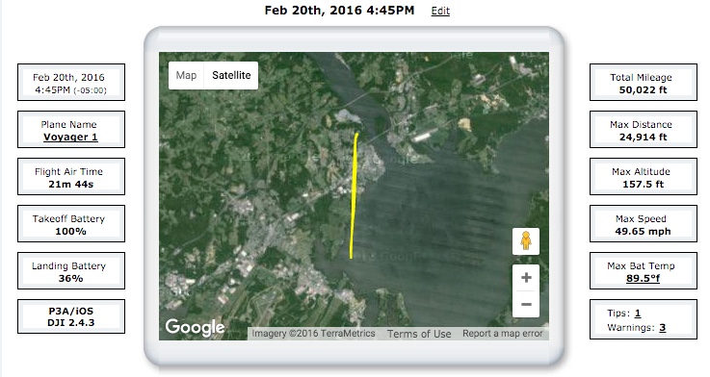Screen dimensions: 710x377
Task: Select the Total Mileage info box
Action: click(643, 83)
